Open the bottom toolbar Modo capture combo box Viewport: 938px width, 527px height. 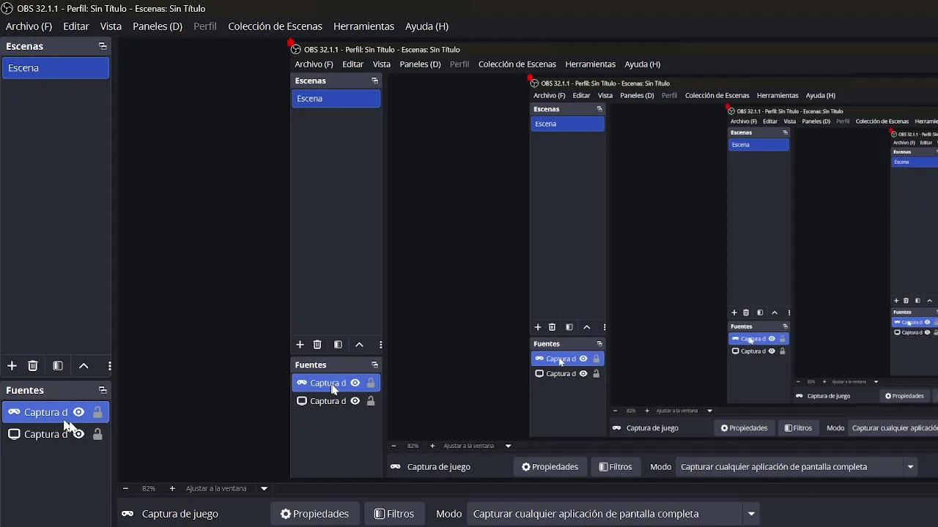click(614, 514)
